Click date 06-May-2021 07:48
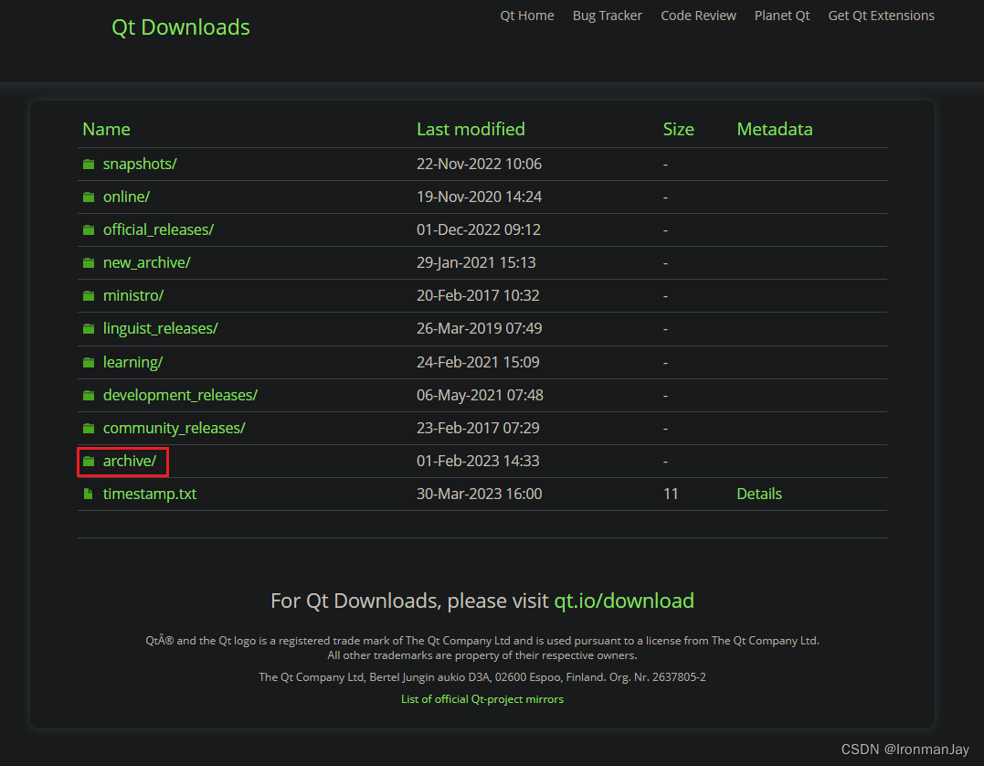 tap(480, 395)
